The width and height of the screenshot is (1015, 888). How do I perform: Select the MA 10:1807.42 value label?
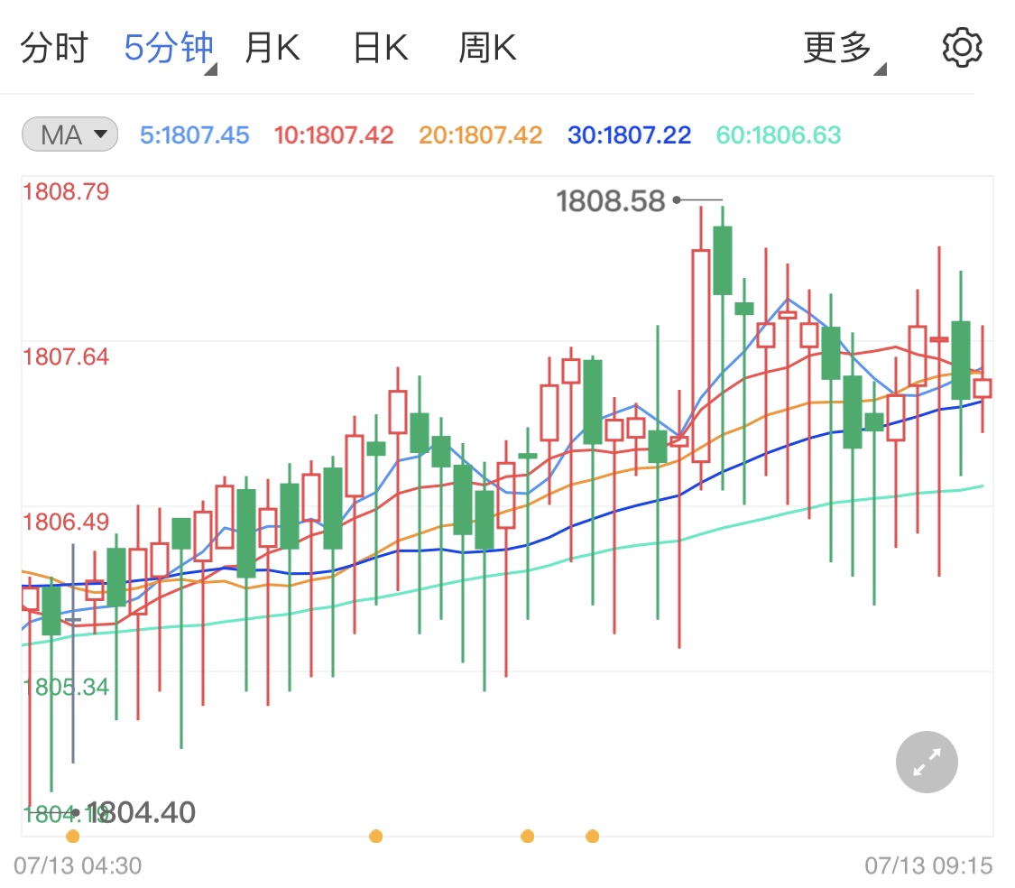[x=334, y=134]
